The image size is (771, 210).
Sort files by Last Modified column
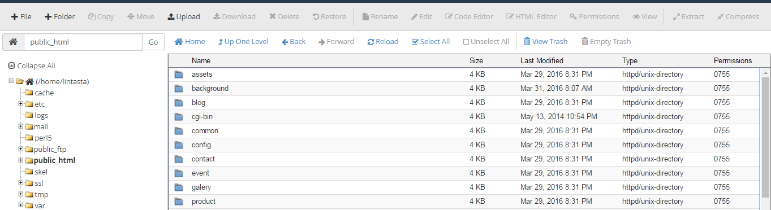pyautogui.click(x=542, y=60)
